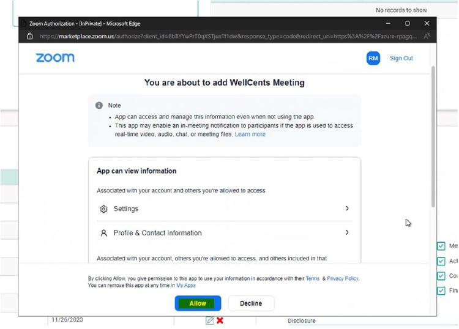Click the 11/26/2020 date cell in the background window
The width and height of the screenshot is (459, 329).
point(67,320)
